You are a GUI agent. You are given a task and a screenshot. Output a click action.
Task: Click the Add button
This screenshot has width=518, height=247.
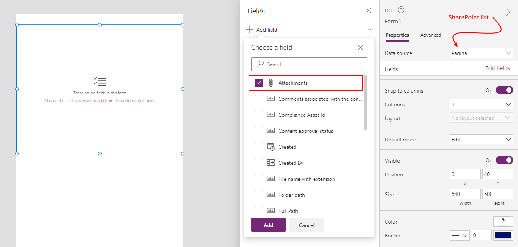click(x=268, y=225)
